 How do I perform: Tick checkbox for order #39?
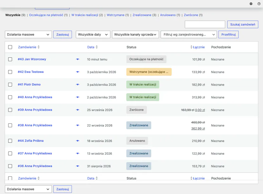pos(10,110)
